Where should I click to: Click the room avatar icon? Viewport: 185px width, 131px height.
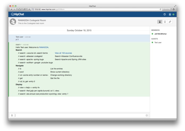click(13, 22)
